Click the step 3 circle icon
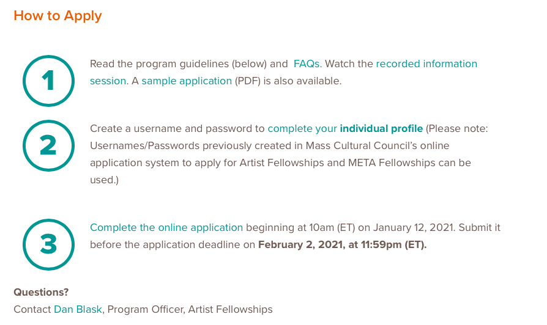The image size is (547, 325). pos(48,244)
